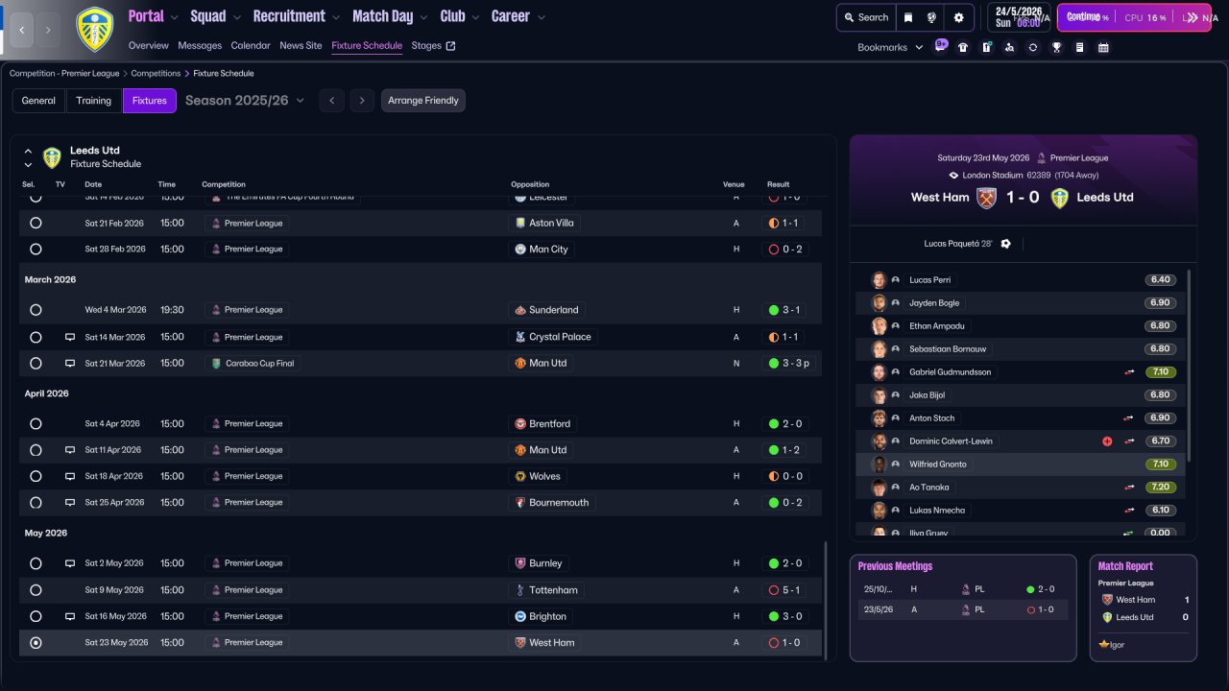
Task: Click the globe icon in the top bar
Action: click(x=931, y=17)
